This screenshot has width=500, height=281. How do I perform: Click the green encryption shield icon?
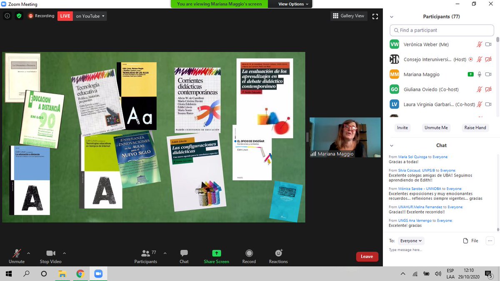click(x=19, y=16)
